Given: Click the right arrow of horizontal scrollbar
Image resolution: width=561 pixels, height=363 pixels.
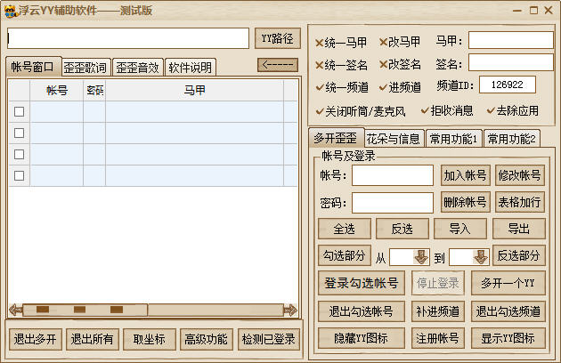Looking at the screenshot, I should (x=290, y=310).
